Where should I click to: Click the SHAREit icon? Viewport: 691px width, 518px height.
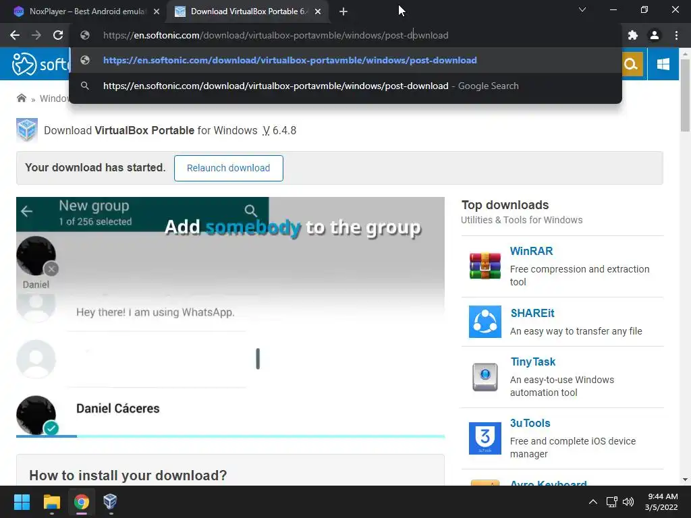(x=485, y=322)
